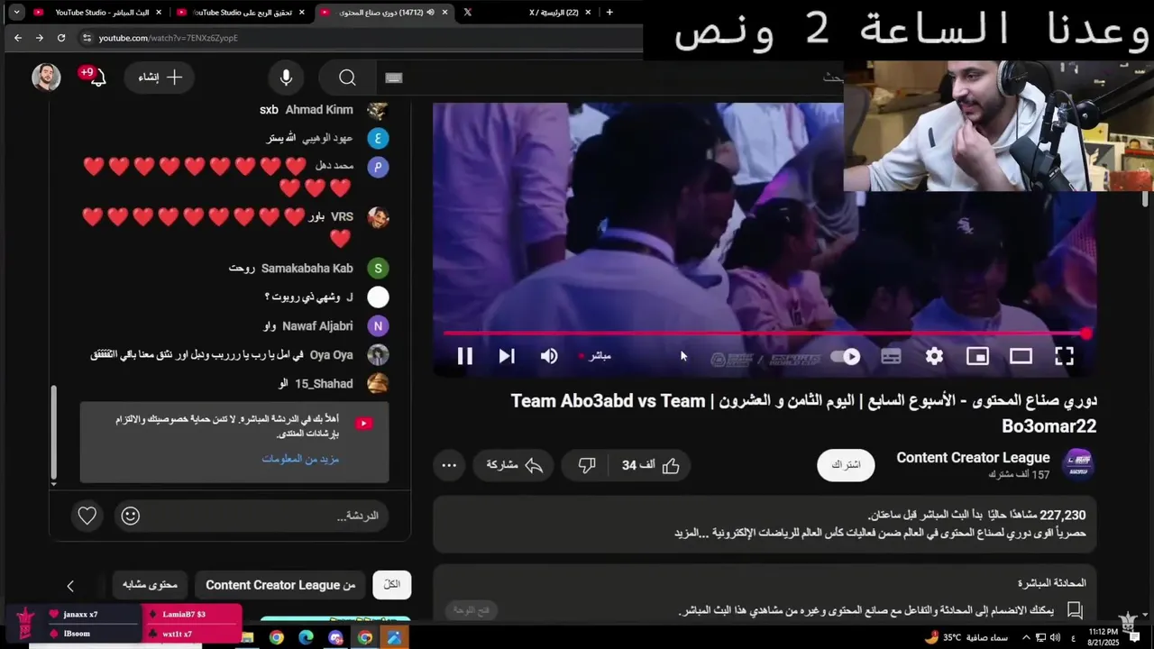Open the on-screen keyboard icon in search
Image resolution: width=1154 pixels, height=649 pixels.
tap(393, 78)
